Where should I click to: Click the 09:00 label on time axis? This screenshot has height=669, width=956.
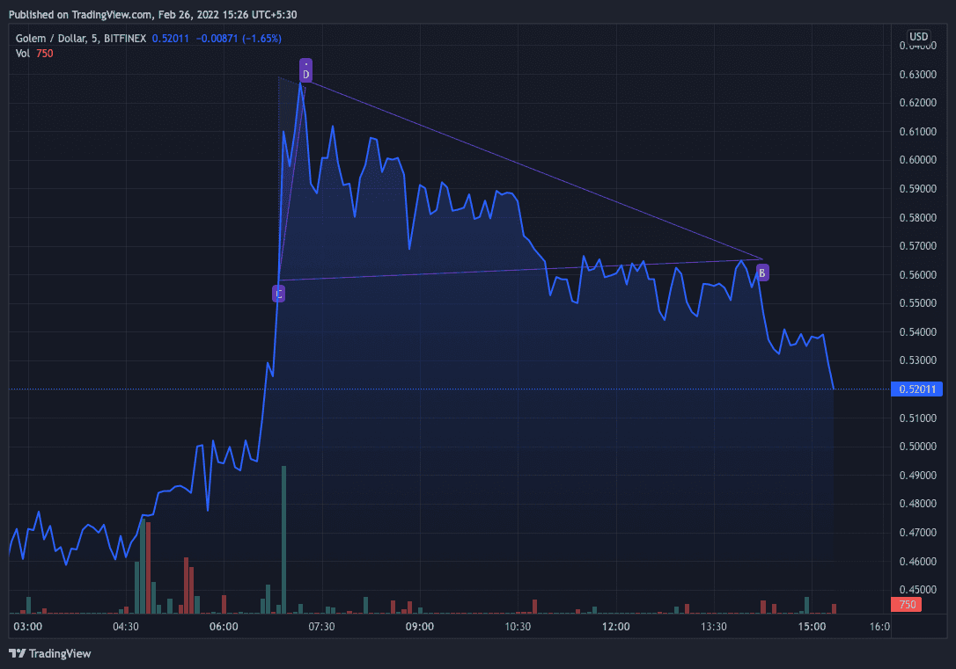coord(419,627)
